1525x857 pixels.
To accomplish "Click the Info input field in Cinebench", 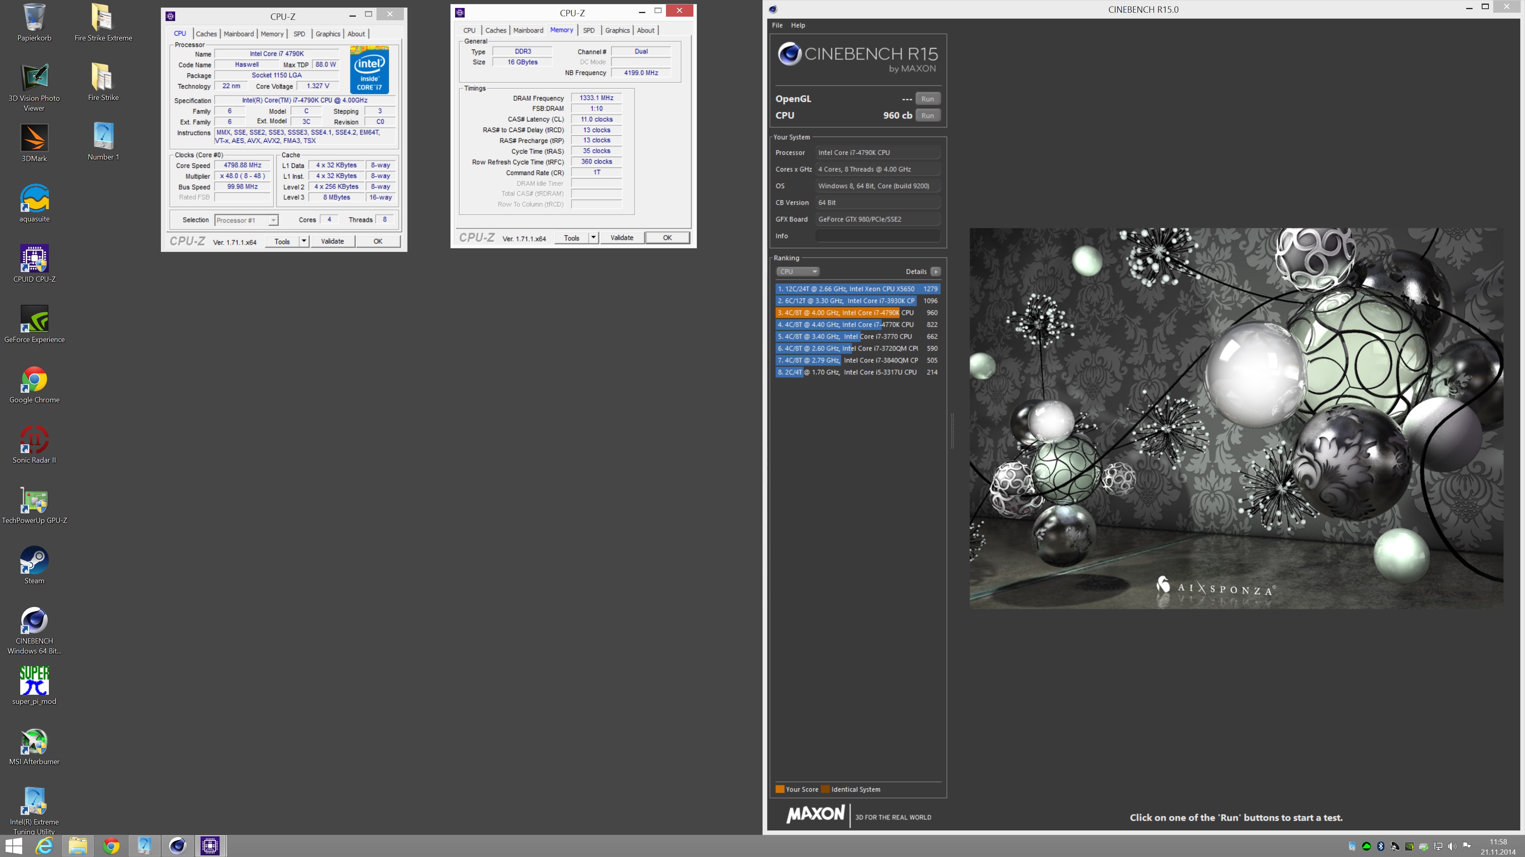I will tap(877, 236).
